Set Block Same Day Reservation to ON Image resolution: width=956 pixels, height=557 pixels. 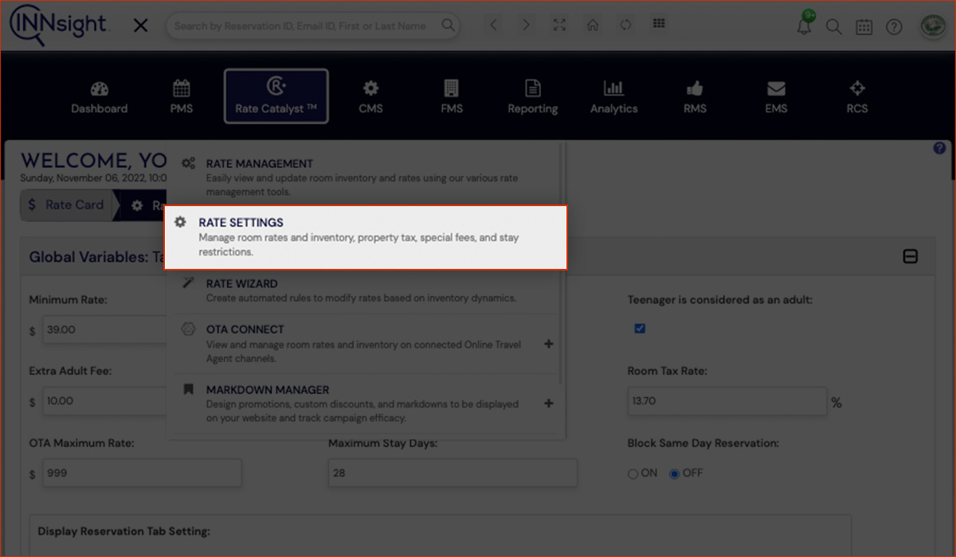(633, 473)
